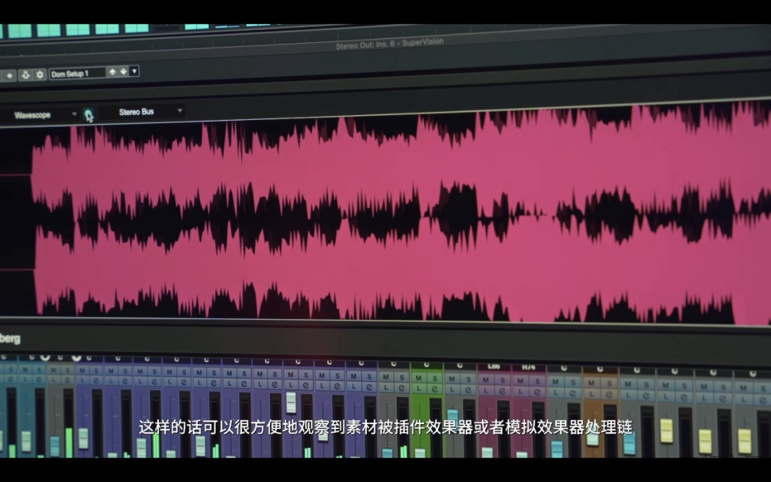The height and width of the screenshot is (482, 771).
Task: Mute the green mixer channel
Action: (419, 378)
